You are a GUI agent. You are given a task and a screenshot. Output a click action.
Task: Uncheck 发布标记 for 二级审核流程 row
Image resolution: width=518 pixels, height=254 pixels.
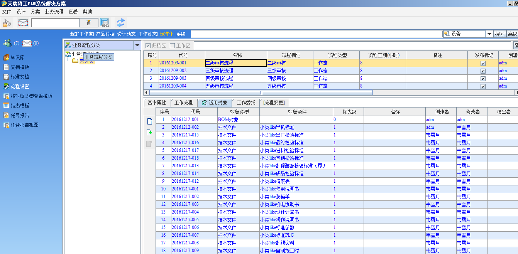[483, 63]
